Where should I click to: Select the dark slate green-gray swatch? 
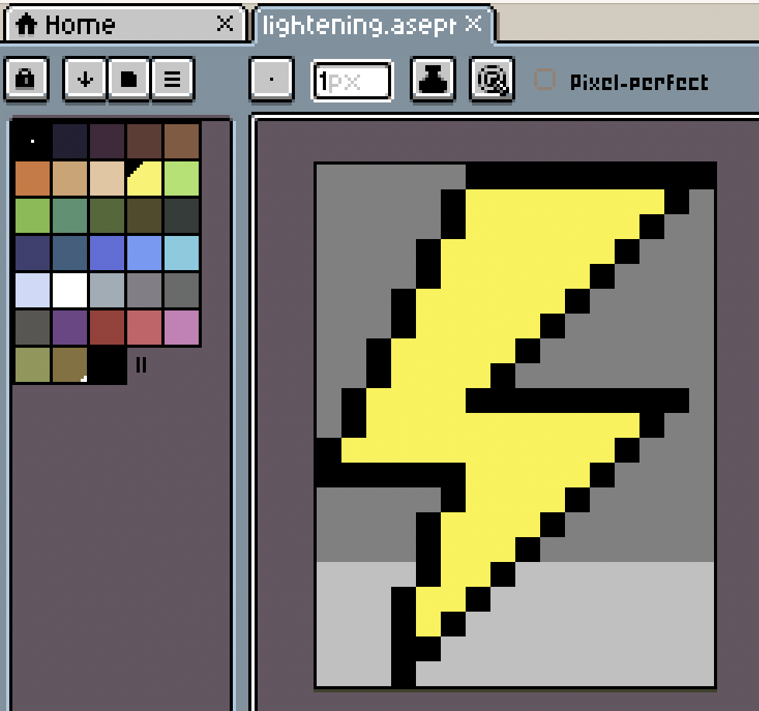coord(182,215)
